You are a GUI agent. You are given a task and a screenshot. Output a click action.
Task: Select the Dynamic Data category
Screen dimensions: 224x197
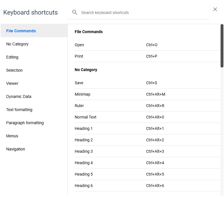34,97
